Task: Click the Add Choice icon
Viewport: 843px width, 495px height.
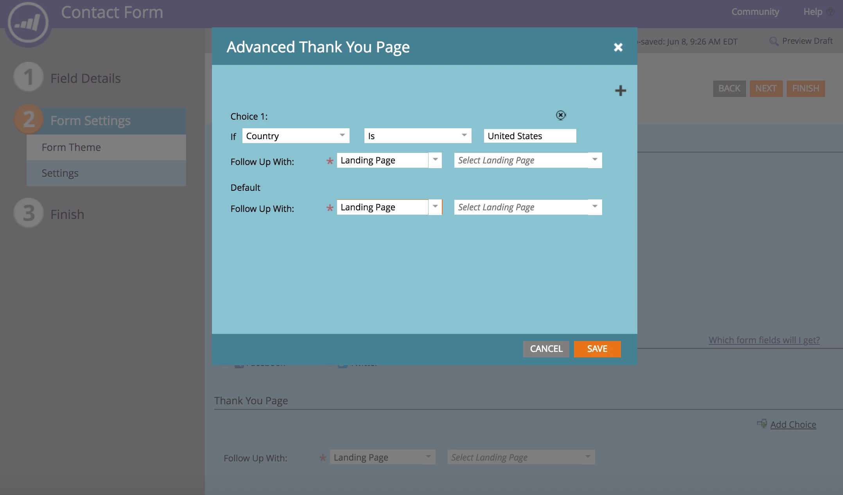Action: click(762, 424)
